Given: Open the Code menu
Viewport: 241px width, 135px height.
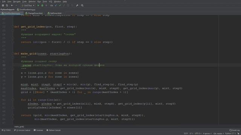Looking at the screenshot, I should pyautogui.click(x=24, y=1).
